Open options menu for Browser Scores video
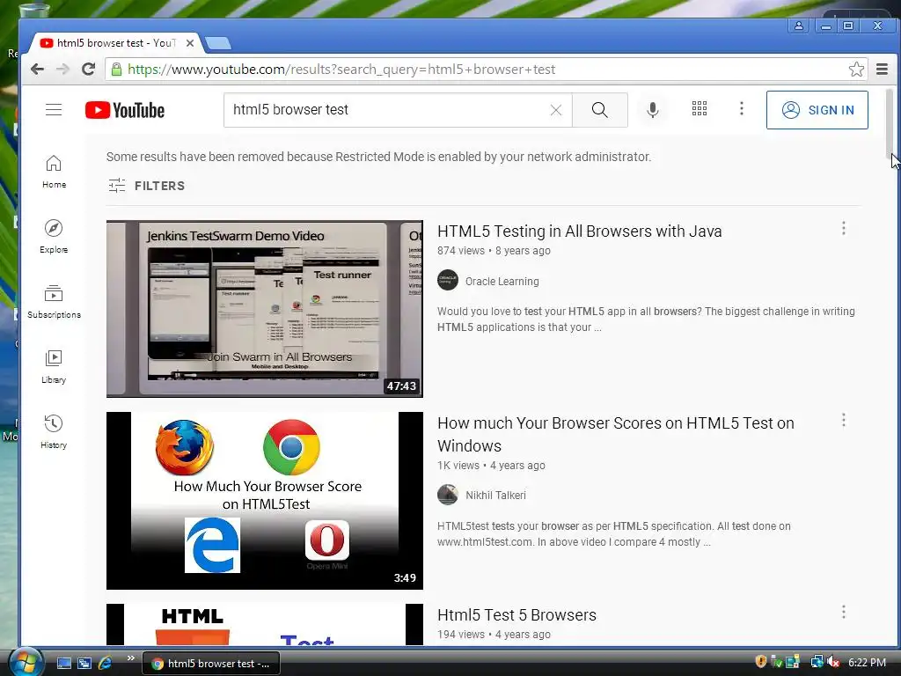Image resolution: width=901 pixels, height=676 pixels. [844, 420]
